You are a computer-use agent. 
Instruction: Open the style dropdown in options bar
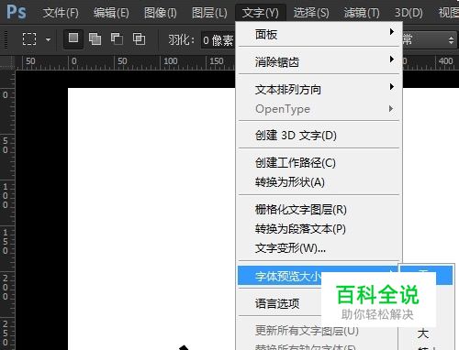coord(430,39)
